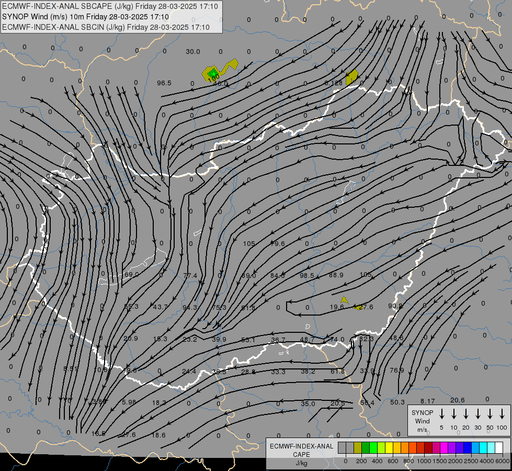Click the SYNOP Wind 10m header line
This screenshot has height=471, width=512.
[x=86, y=17]
